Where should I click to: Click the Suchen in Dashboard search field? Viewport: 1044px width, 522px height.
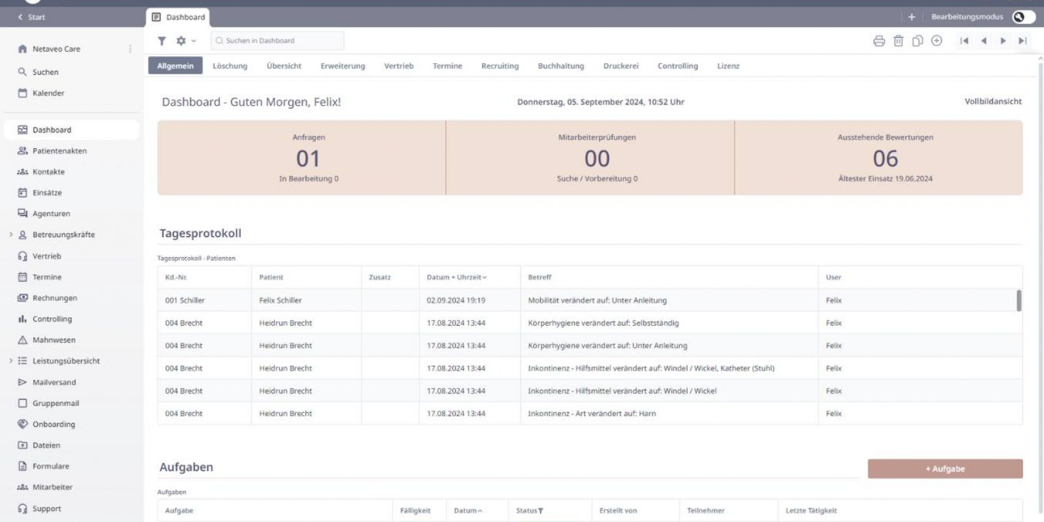point(277,40)
